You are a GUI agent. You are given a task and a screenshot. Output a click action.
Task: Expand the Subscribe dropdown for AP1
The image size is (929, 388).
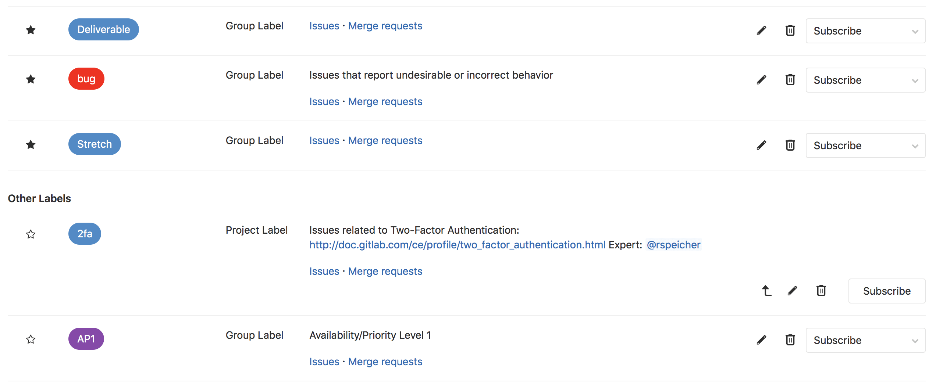point(915,340)
